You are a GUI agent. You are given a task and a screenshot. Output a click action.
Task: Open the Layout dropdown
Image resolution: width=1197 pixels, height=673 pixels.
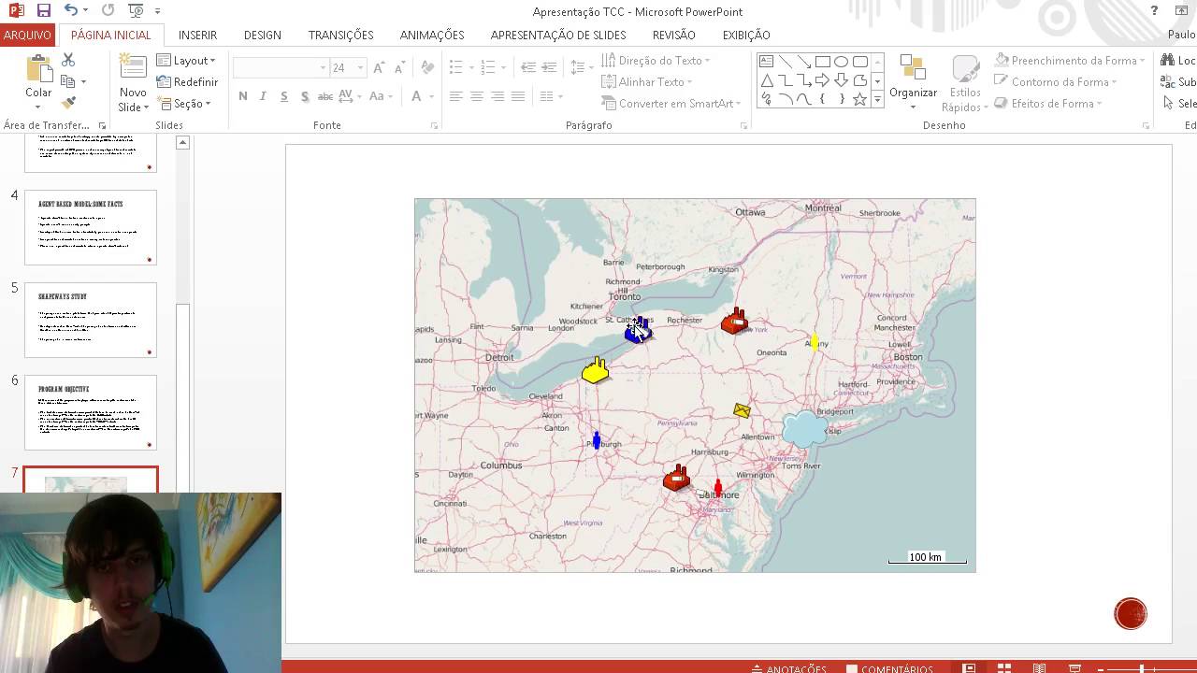pyautogui.click(x=186, y=61)
